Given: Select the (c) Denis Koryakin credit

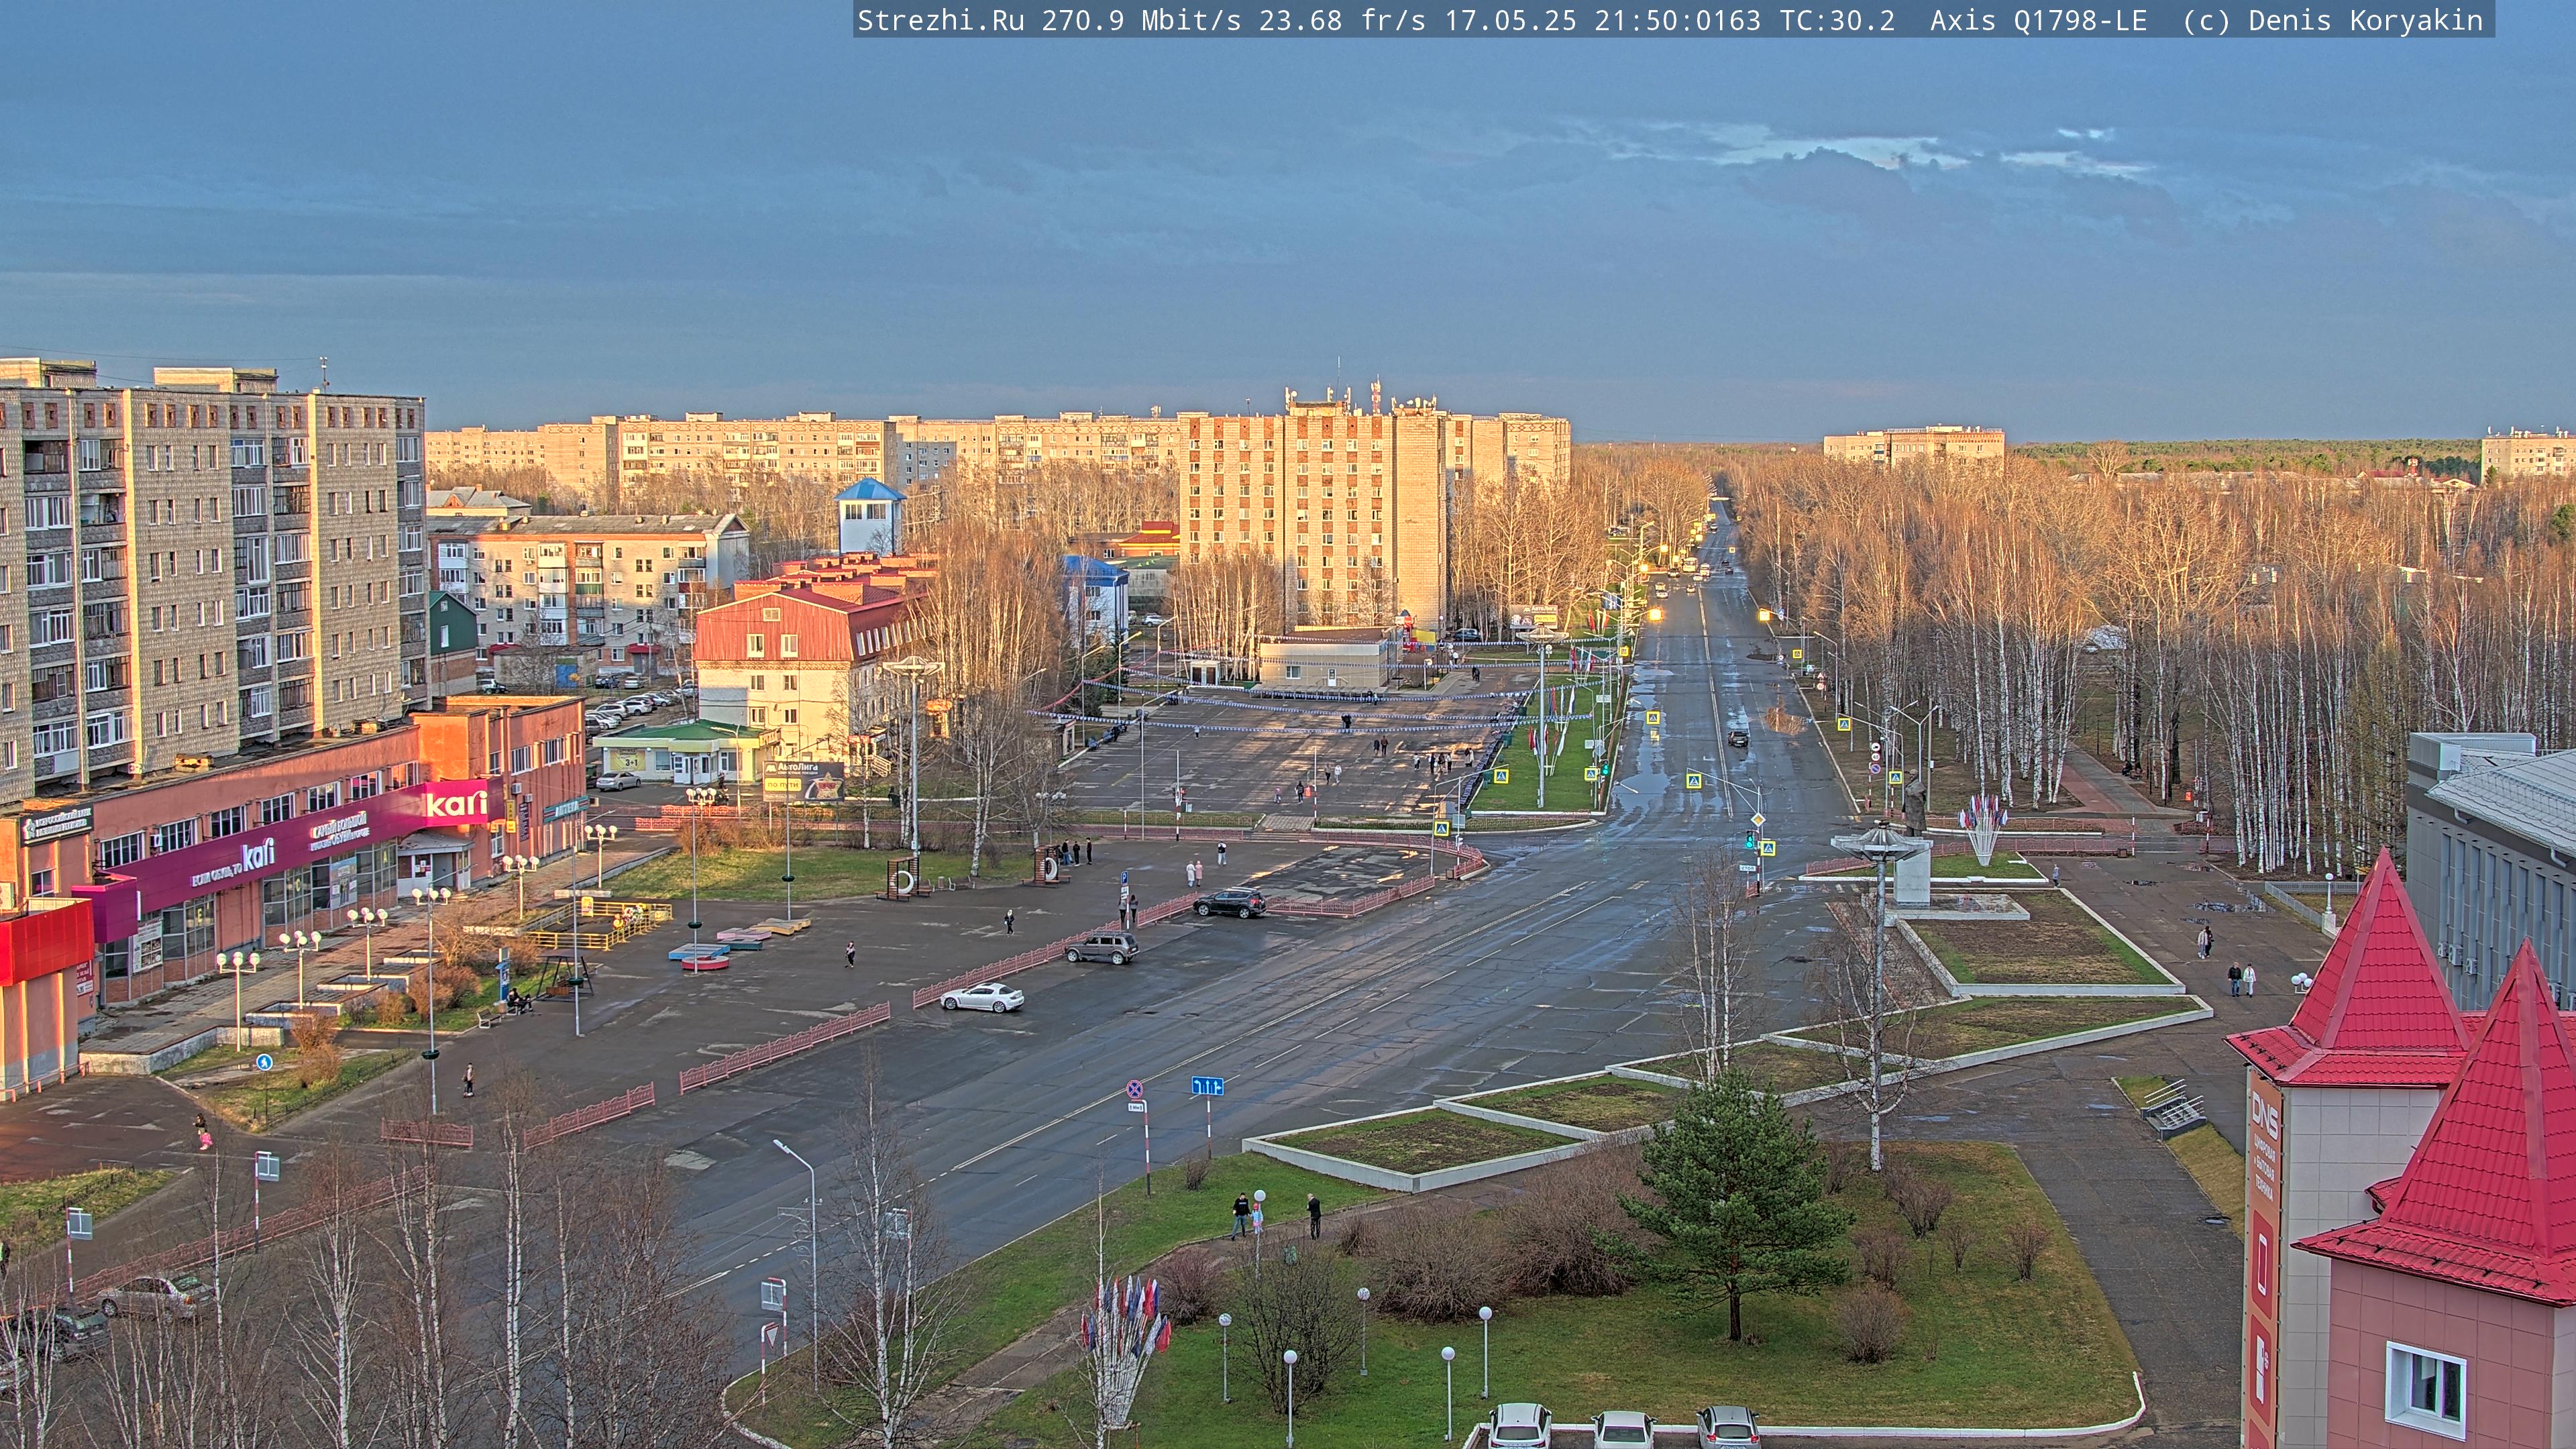Looking at the screenshot, I should [2333, 20].
